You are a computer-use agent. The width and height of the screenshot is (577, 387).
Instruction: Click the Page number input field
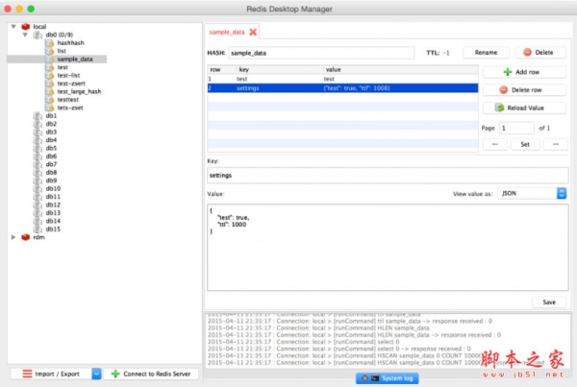[x=516, y=128]
